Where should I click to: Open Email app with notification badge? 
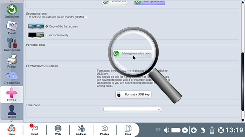click(35, 130)
